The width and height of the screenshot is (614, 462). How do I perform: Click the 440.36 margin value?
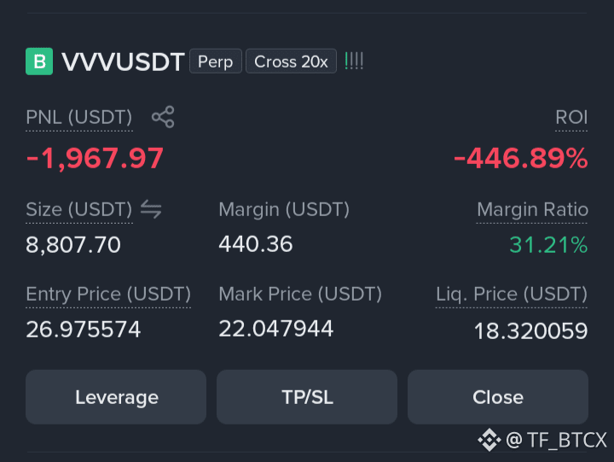click(255, 244)
